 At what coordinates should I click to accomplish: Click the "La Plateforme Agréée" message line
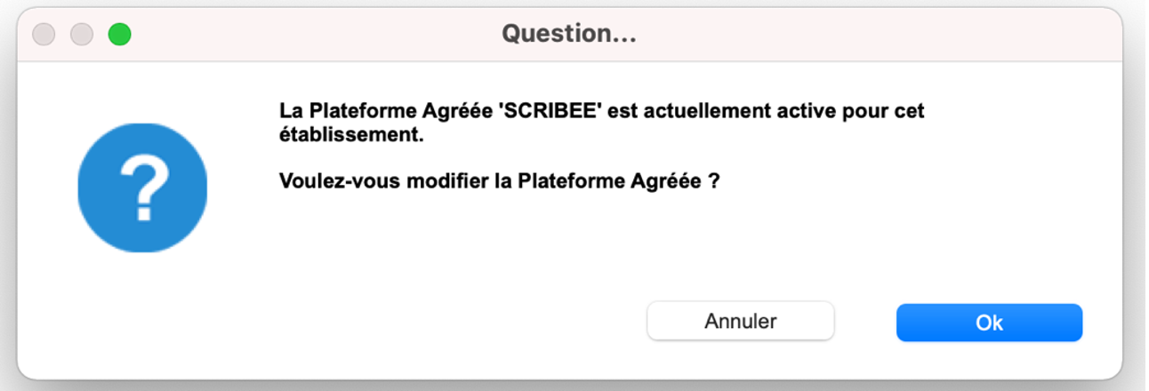(602, 112)
